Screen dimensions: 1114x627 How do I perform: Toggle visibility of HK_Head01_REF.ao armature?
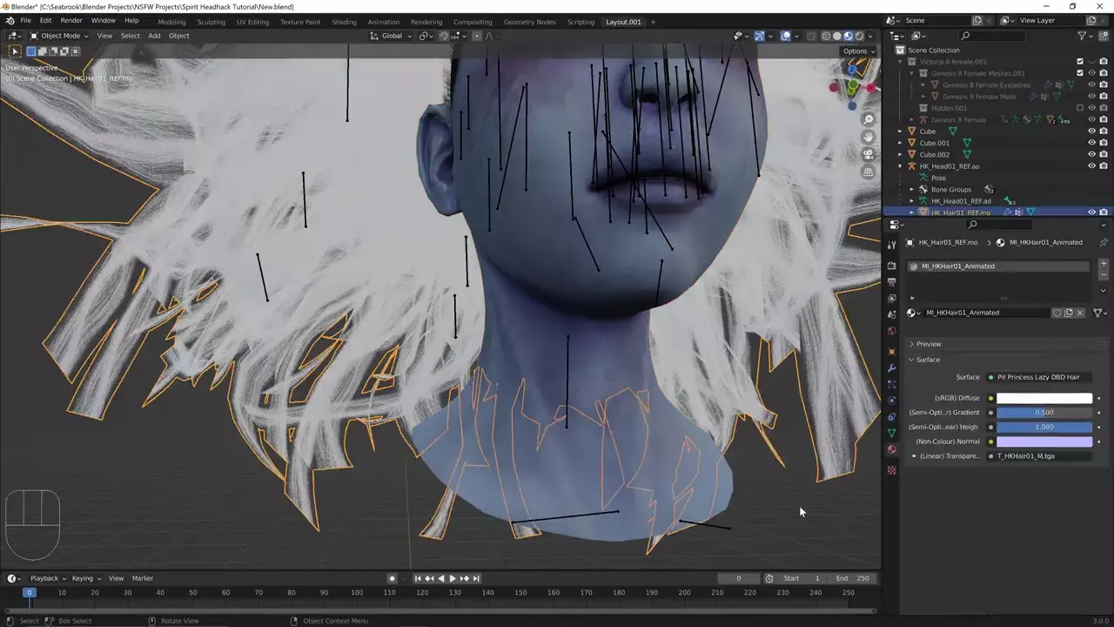[1091, 166]
